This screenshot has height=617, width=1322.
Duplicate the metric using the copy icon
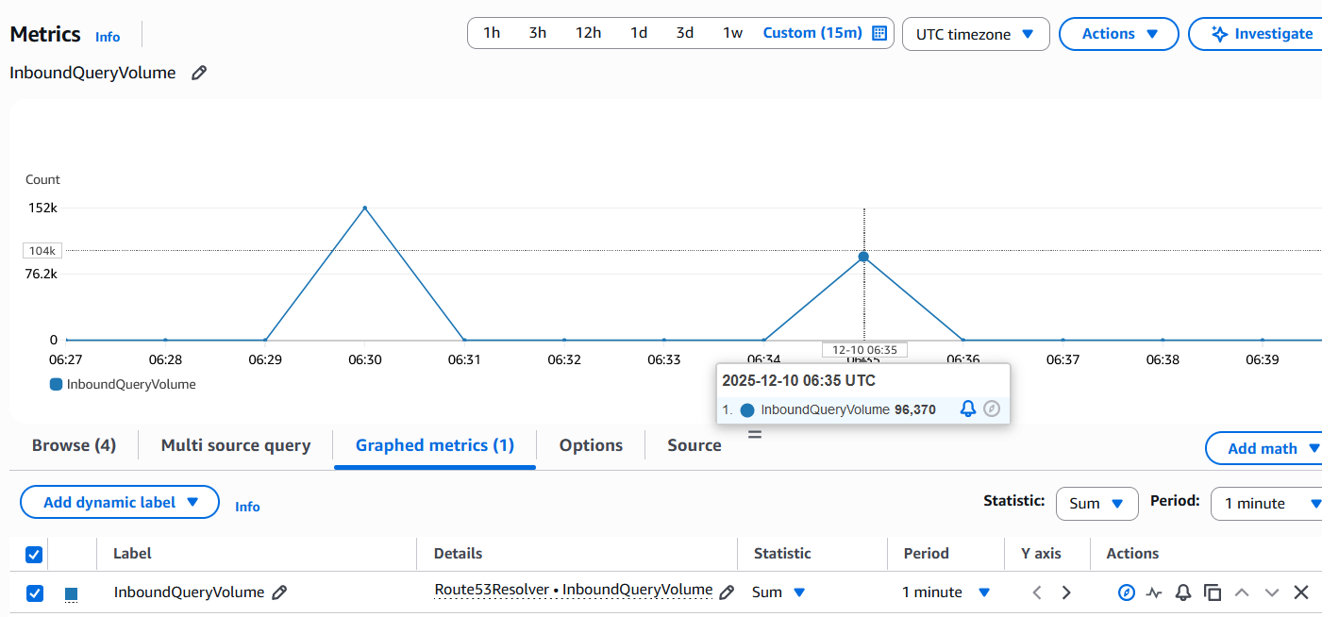[1213, 592]
